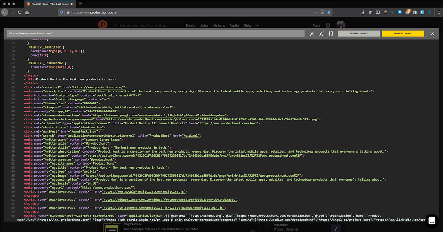Image resolution: width=443 pixels, height=232 pixels.
Task: Open page actions three-dot menu in address bar
Action: click(316, 12)
